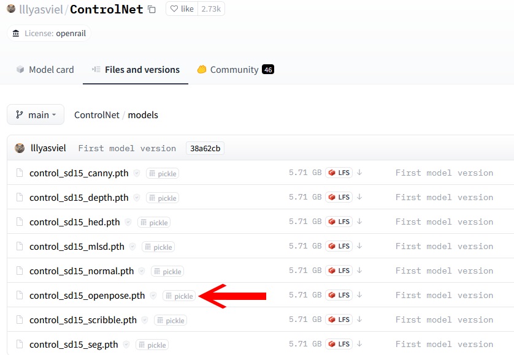Copy model name with the copy icon
Image resolution: width=514 pixels, height=355 pixels.
152,10
